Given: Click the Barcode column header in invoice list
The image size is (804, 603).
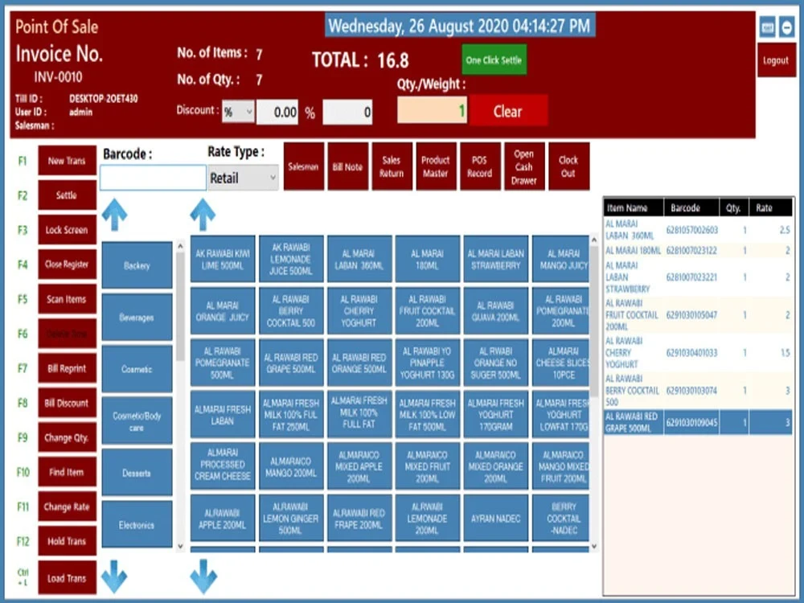Looking at the screenshot, I should 691,207.
